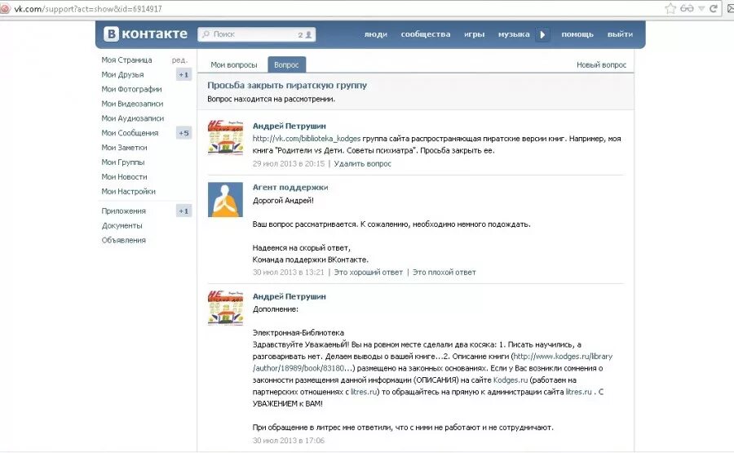The image size is (734, 453).
Task: Focus the Поиск search field
Action: coord(257,34)
